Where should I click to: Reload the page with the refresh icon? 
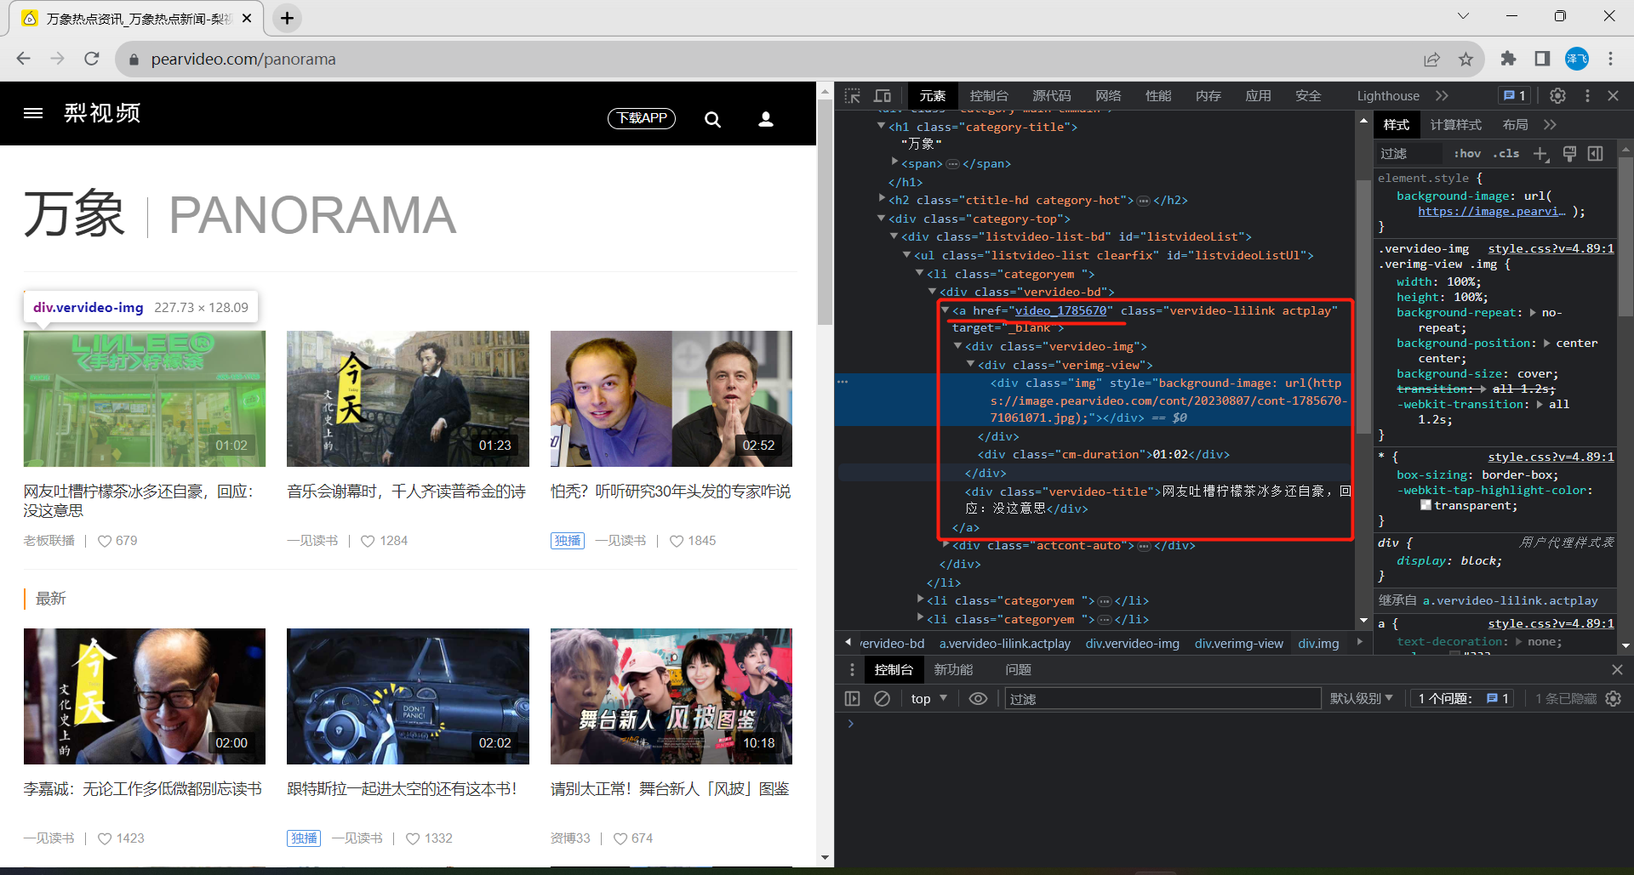(92, 59)
